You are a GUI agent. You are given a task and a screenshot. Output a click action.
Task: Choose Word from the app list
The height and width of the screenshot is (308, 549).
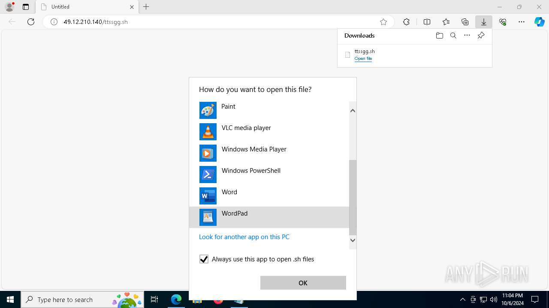pyautogui.click(x=269, y=196)
